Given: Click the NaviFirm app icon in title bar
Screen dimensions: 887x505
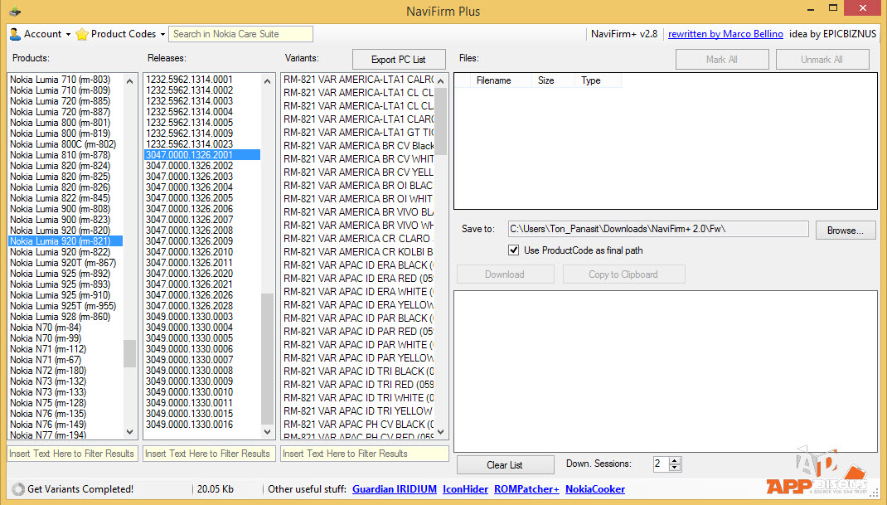Looking at the screenshot, I should (x=15, y=11).
